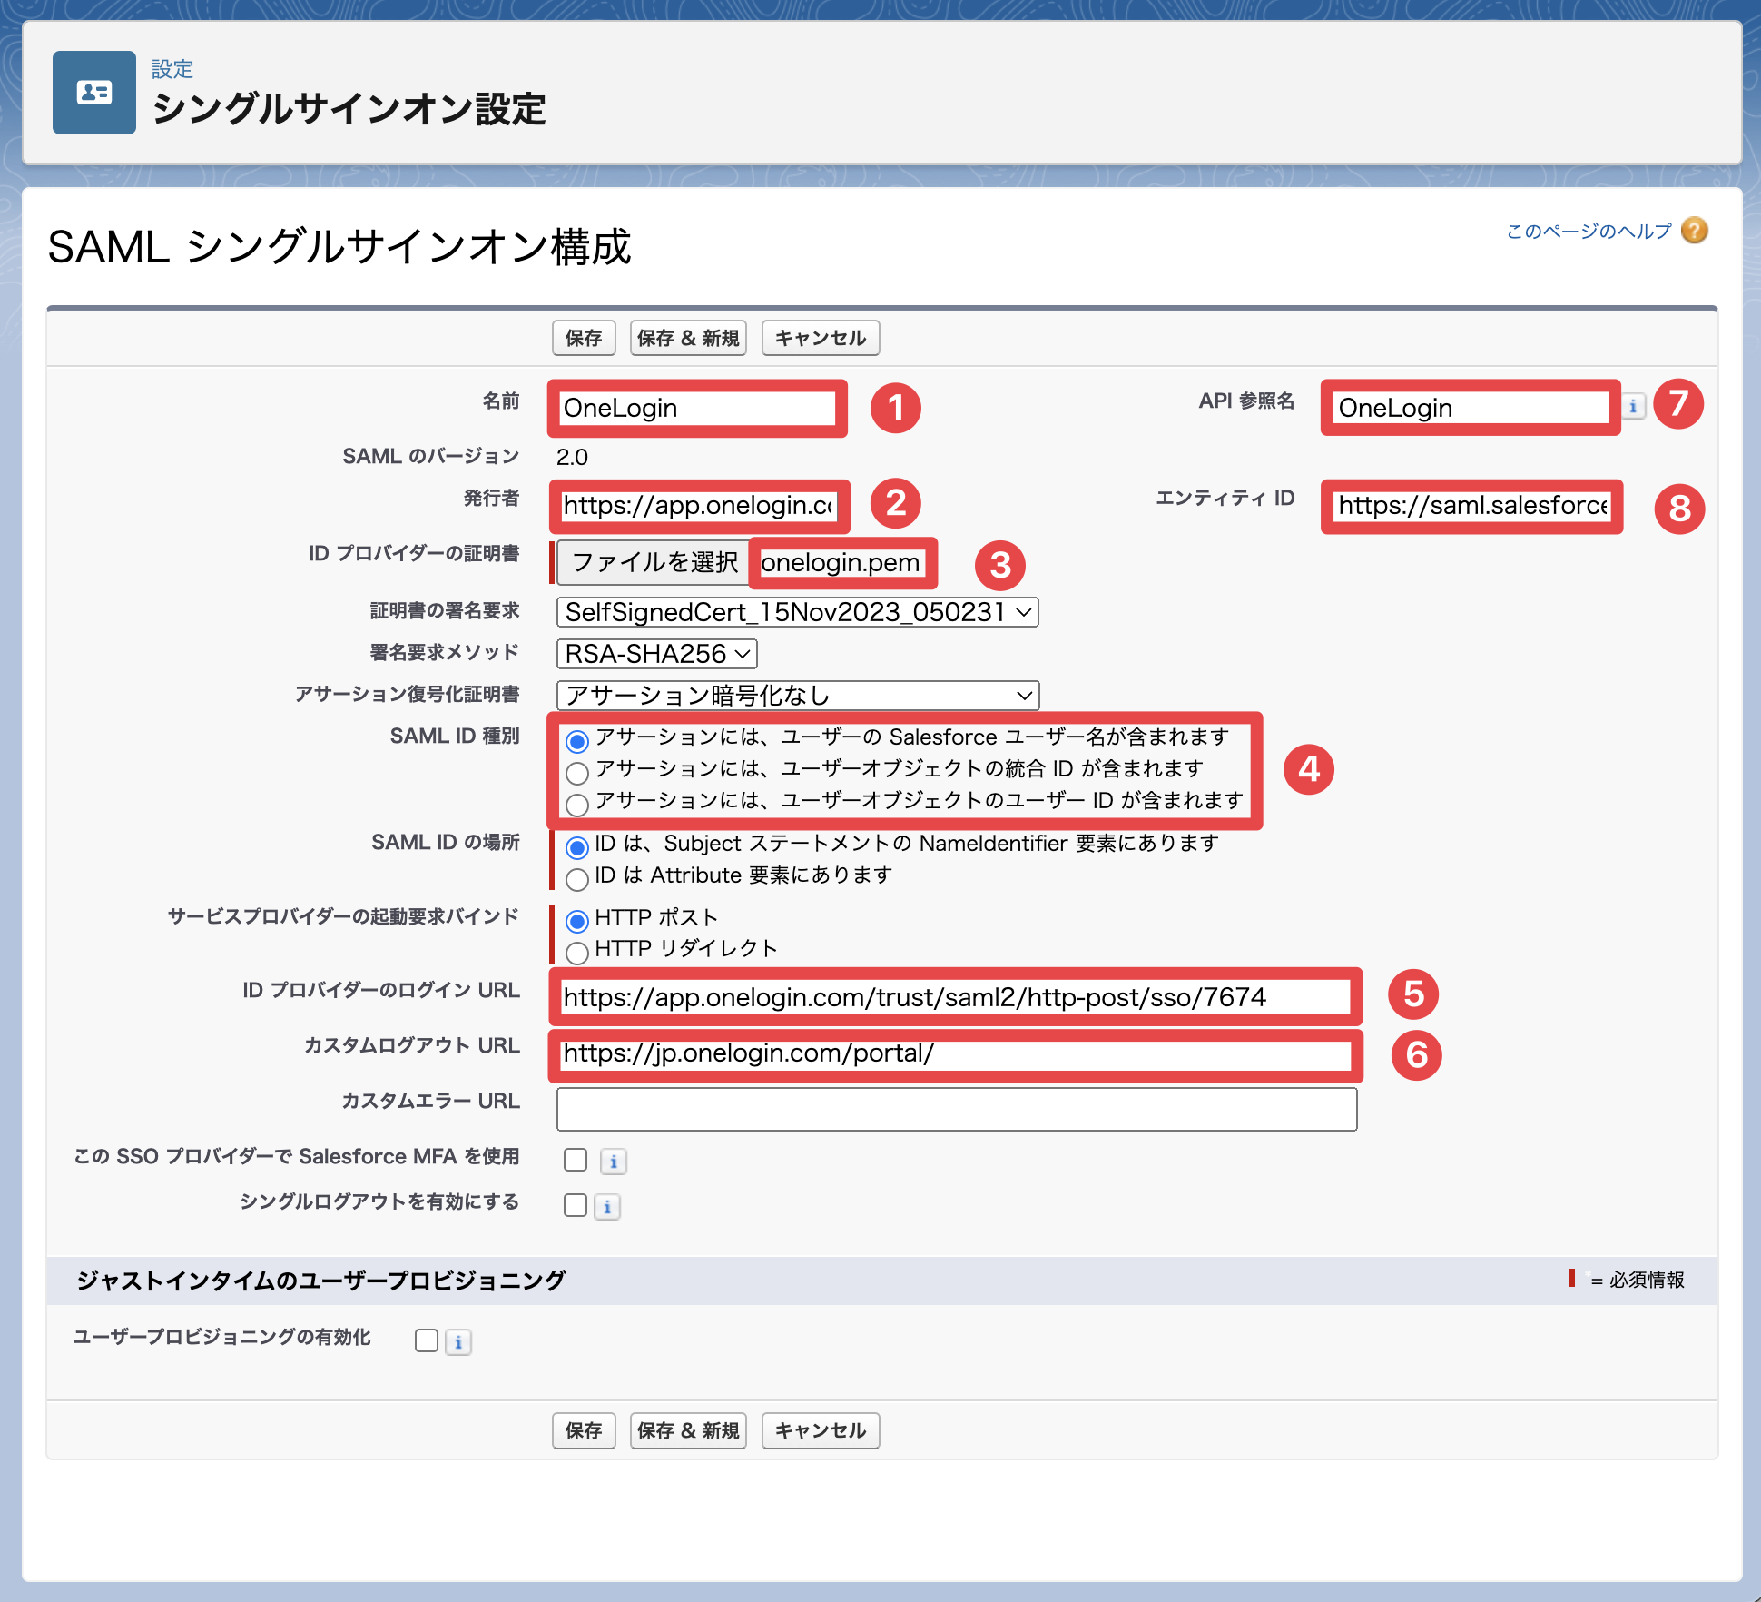Click top キャンセル button
Image resolution: width=1761 pixels, height=1602 pixels.
[821, 338]
